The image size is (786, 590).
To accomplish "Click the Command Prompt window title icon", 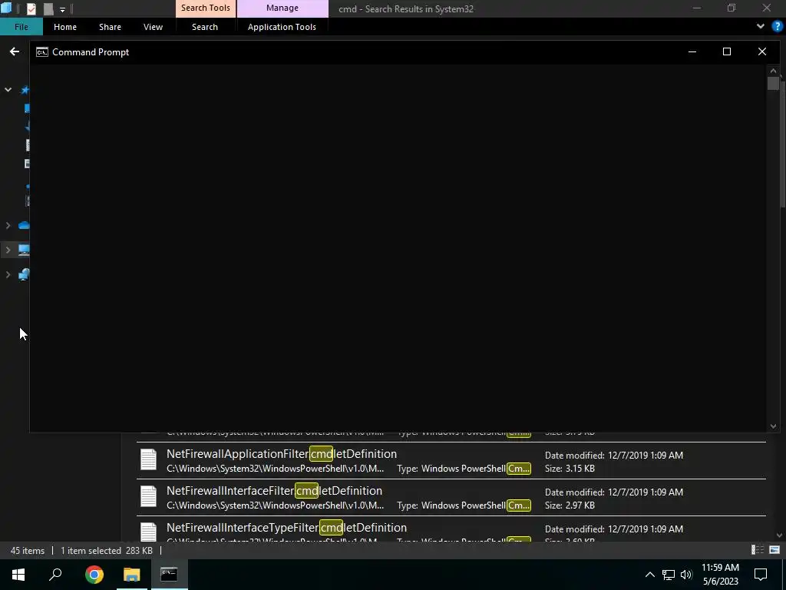I will click(x=42, y=52).
